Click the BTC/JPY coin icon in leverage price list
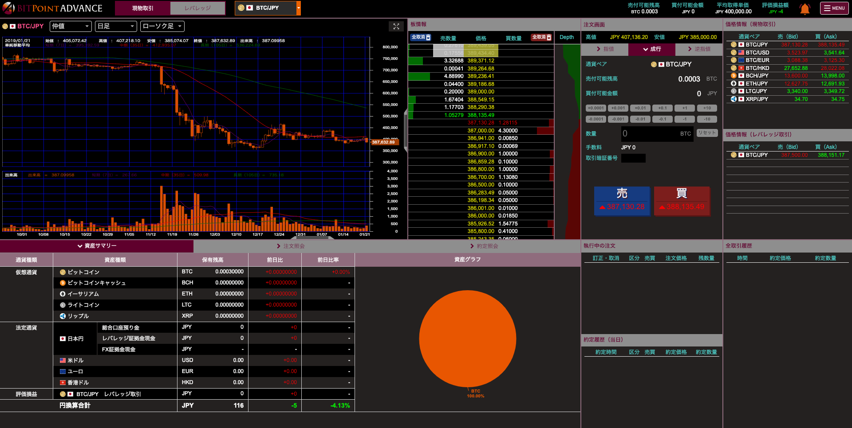The image size is (852, 428). [x=734, y=155]
